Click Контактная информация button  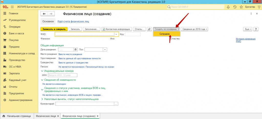click(x=117, y=29)
